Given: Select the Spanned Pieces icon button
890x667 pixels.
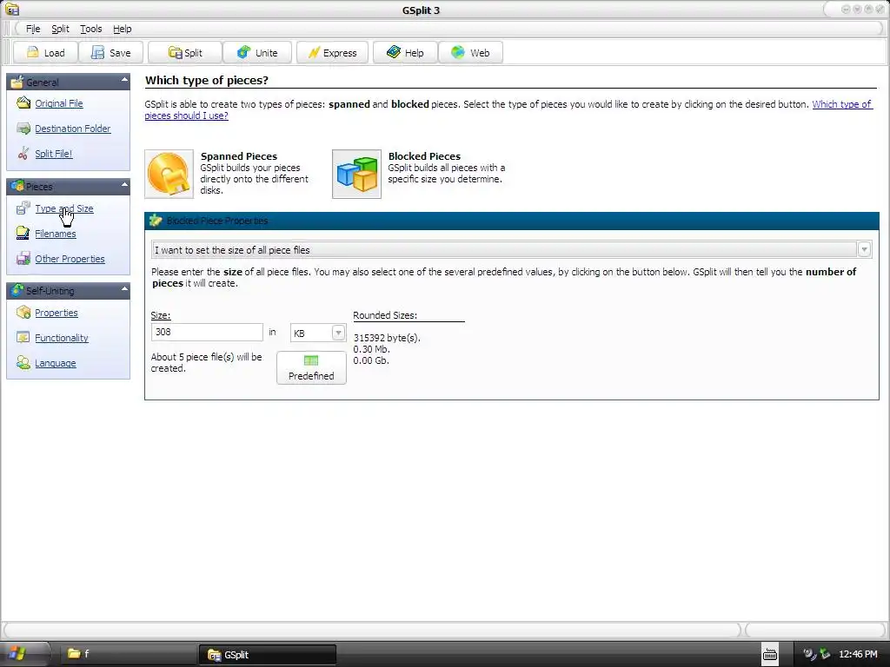Looking at the screenshot, I should 169,174.
